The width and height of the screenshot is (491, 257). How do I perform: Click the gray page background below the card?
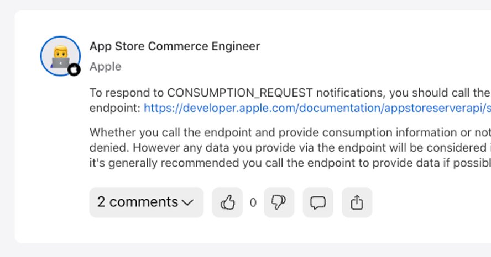tap(249, 250)
